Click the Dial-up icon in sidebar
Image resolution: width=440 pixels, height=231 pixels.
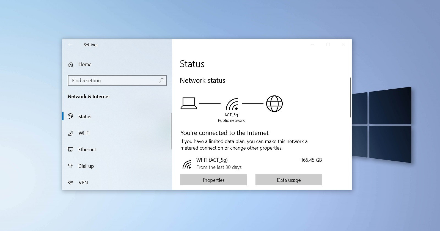point(70,166)
